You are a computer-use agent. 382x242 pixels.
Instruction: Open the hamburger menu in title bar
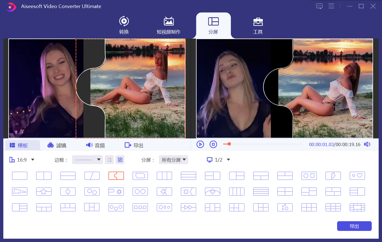[x=331, y=6]
